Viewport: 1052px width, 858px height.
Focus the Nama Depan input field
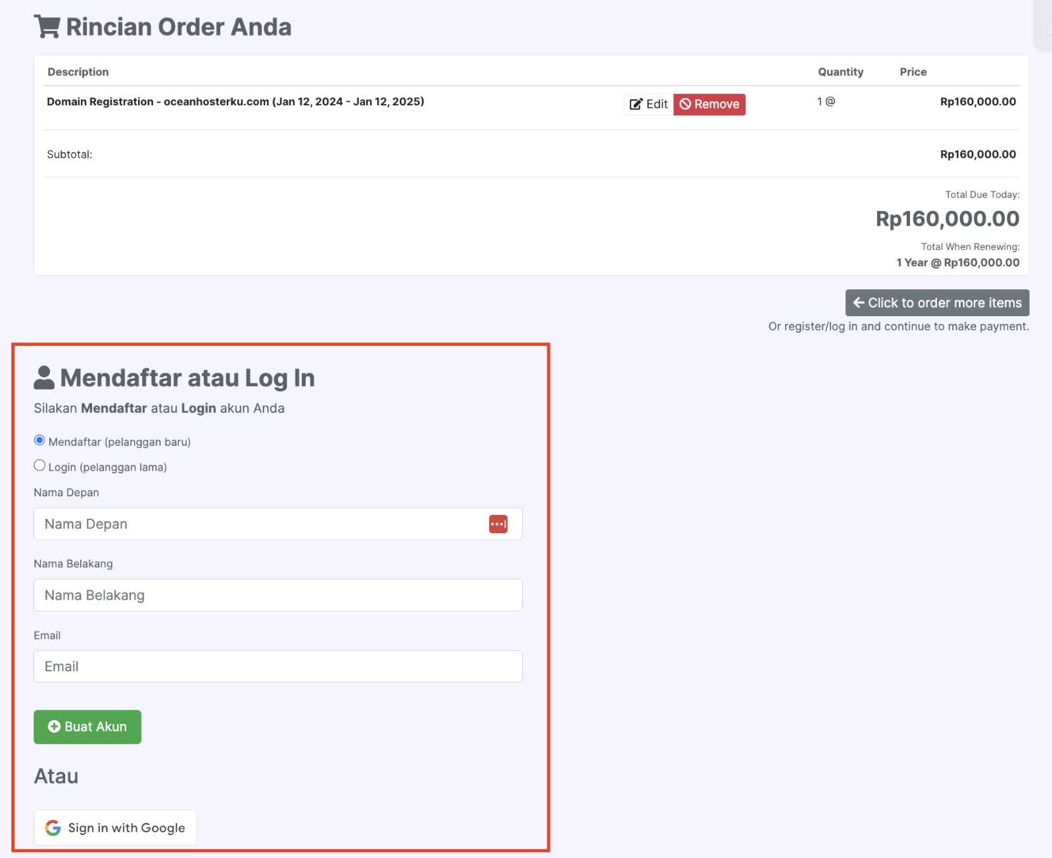tap(278, 524)
